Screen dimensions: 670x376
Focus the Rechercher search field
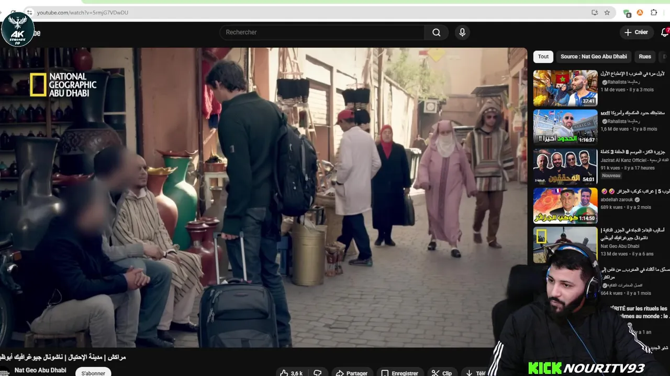tap(322, 32)
